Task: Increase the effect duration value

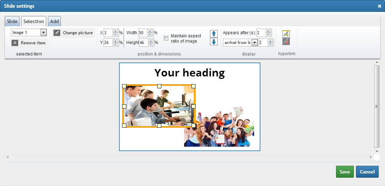Action: point(270,41)
